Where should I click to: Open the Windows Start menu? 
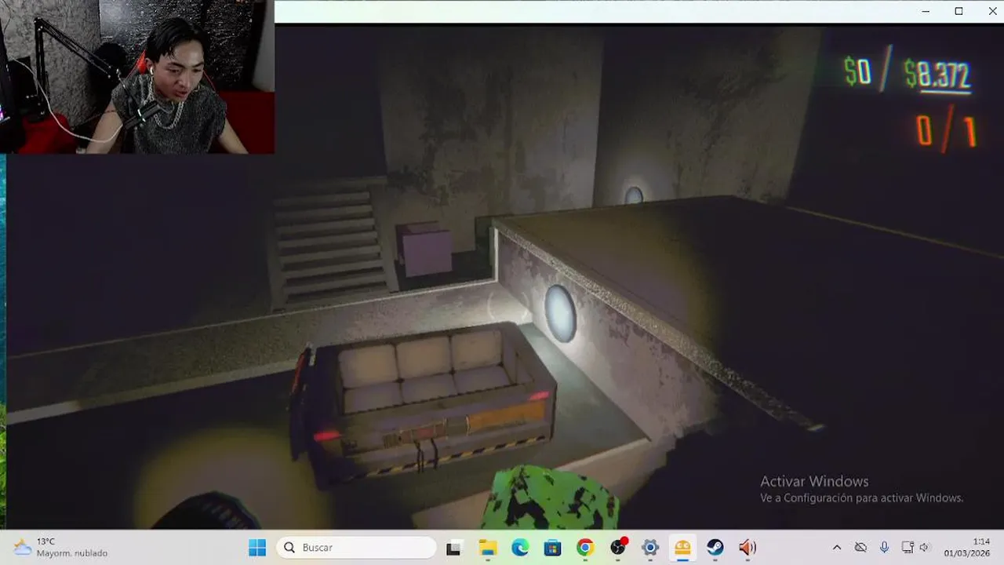(x=257, y=548)
